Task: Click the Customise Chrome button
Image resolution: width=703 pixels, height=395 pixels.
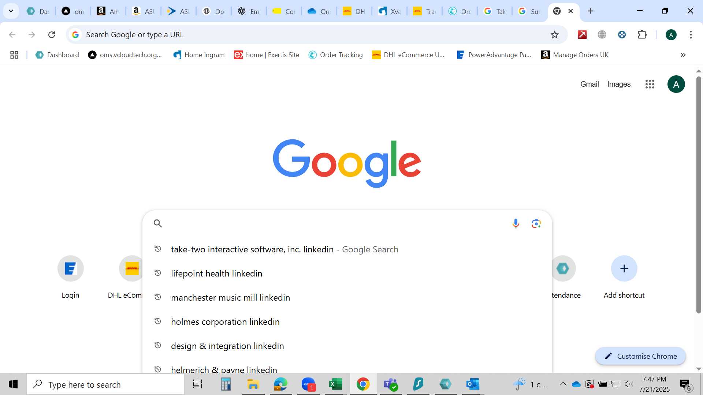Action: 640,356
